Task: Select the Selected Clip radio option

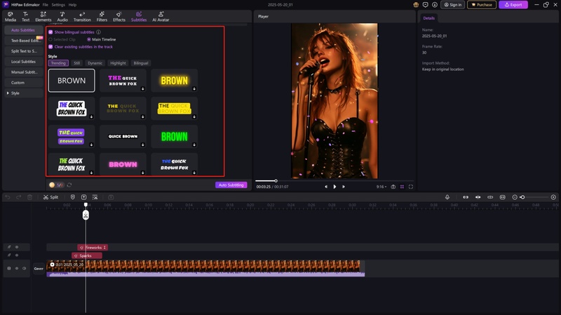Action: (50, 39)
